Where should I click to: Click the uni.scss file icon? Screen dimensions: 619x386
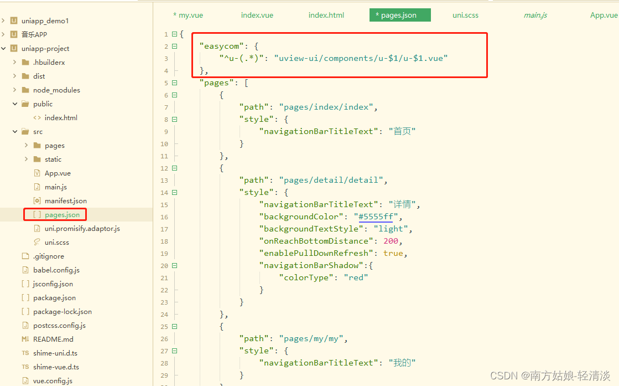[x=37, y=242]
